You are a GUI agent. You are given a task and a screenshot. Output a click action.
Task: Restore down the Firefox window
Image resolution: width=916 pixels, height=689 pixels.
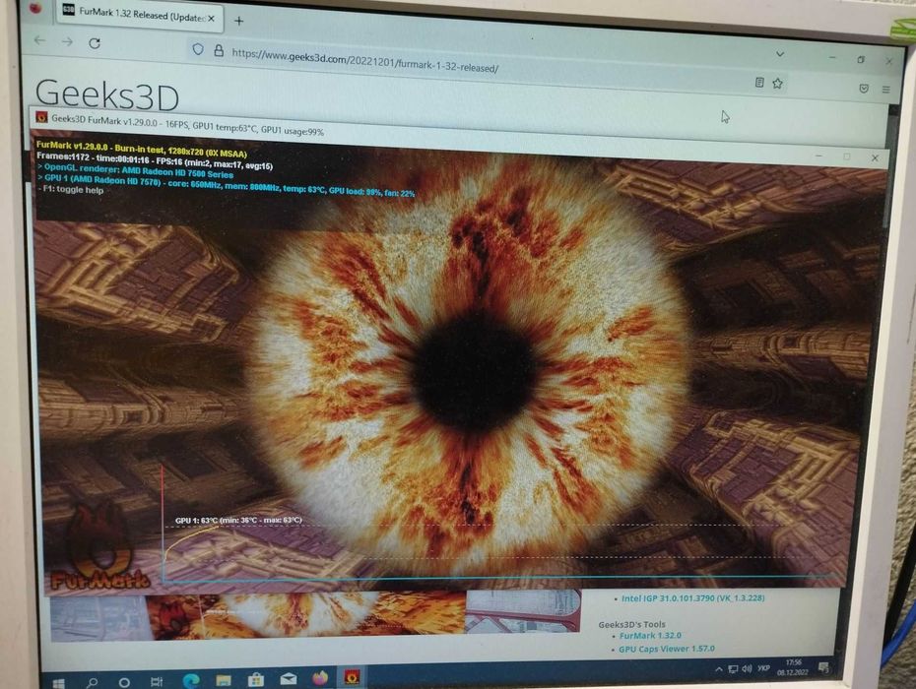click(x=861, y=59)
